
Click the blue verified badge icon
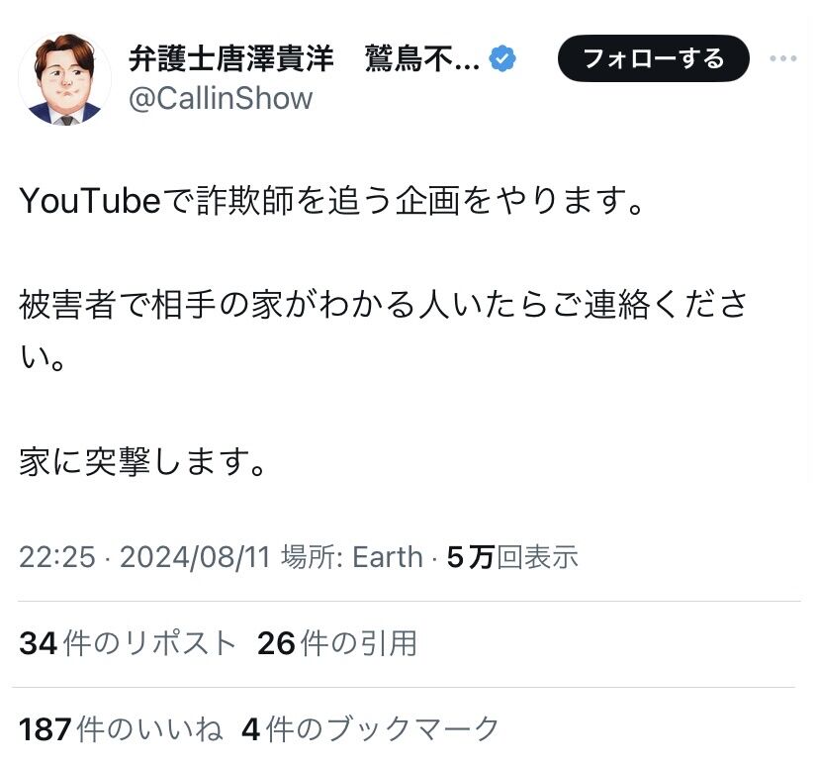[x=502, y=58]
